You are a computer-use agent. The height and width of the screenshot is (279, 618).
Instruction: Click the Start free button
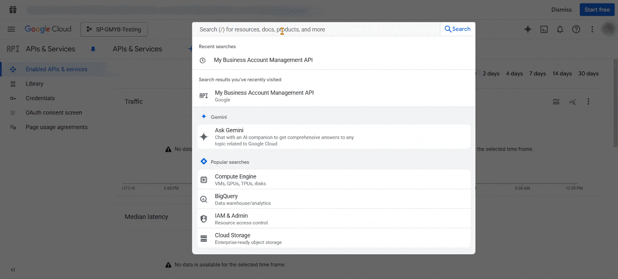click(597, 10)
